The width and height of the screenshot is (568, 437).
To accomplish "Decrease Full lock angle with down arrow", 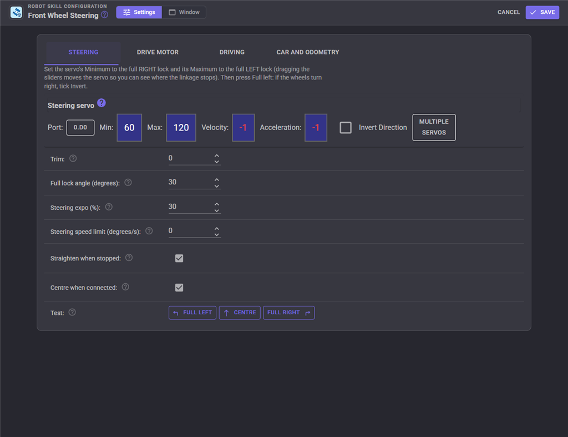I will point(217,186).
